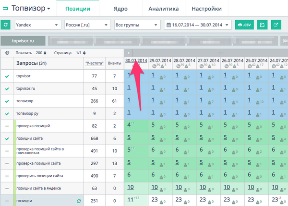Open the Россия [.ru] region dropdown
The width and height of the screenshot is (288, 206).
coord(88,25)
